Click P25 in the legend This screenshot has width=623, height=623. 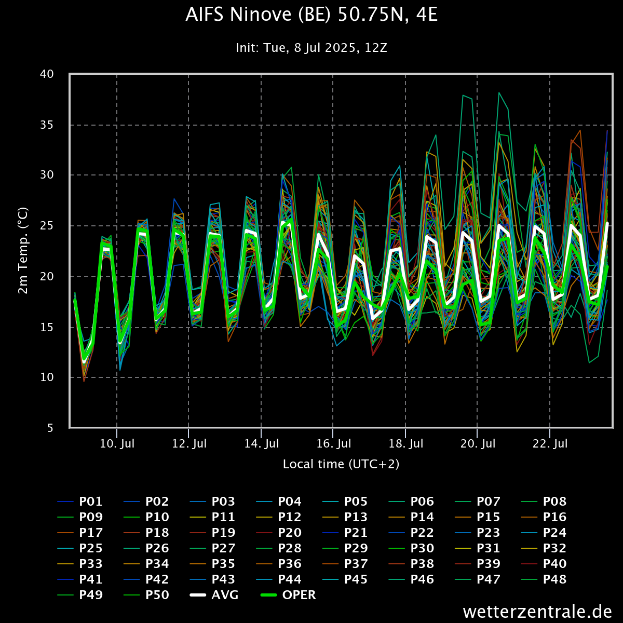click(x=80, y=548)
